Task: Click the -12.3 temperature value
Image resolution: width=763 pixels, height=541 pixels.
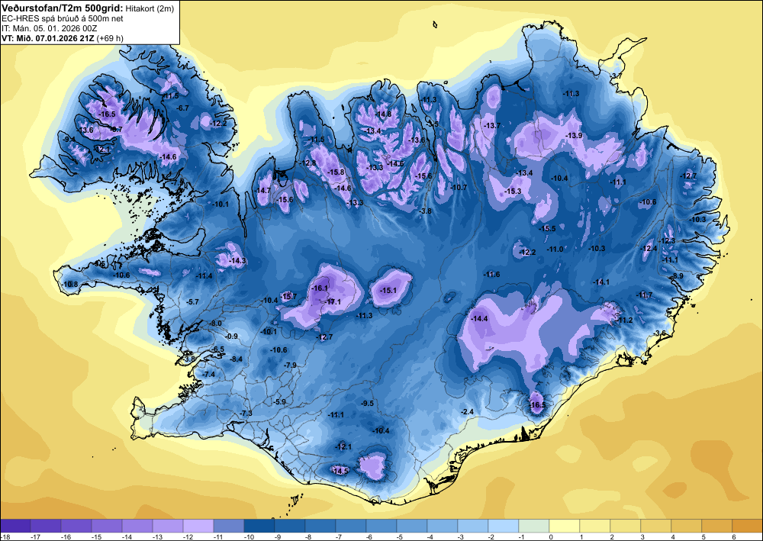Action: pos(667,241)
